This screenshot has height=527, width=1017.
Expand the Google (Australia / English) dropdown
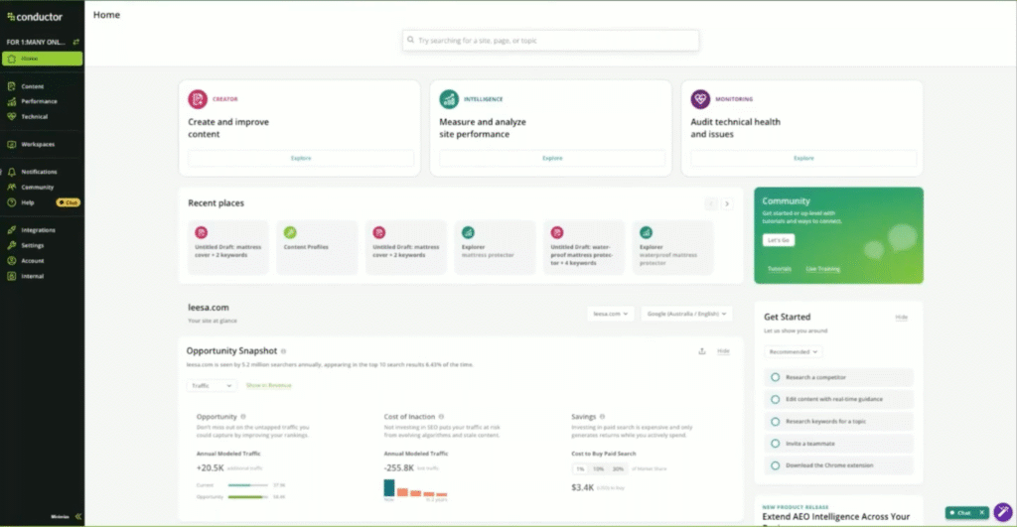tap(686, 314)
